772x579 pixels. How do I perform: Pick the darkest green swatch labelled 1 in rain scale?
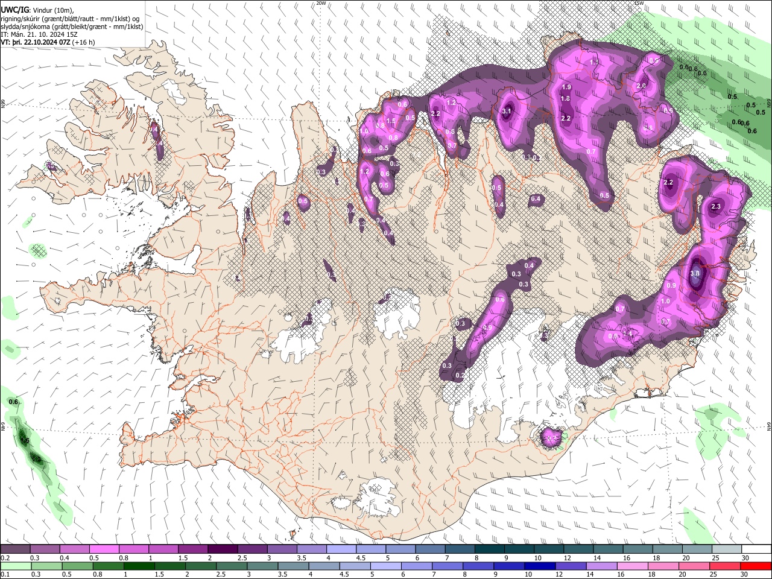point(139,566)
